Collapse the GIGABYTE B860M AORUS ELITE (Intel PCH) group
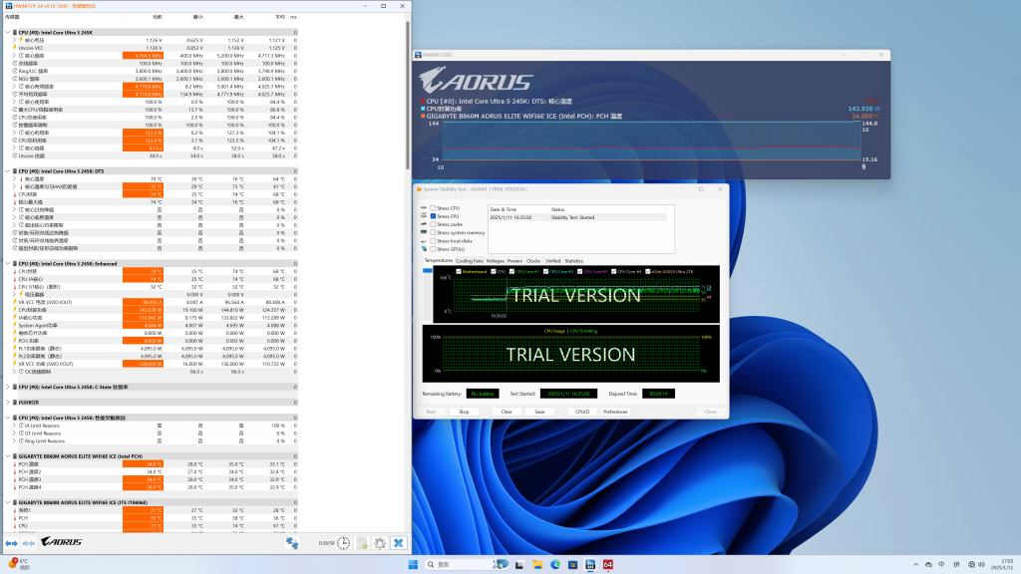The height and width of the screenshot is (574, 1021). pyautogui.click(x=7, y=456)
